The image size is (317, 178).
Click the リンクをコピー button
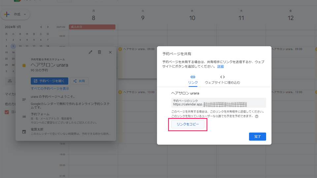pyautogui.click(x=188, y=124)
